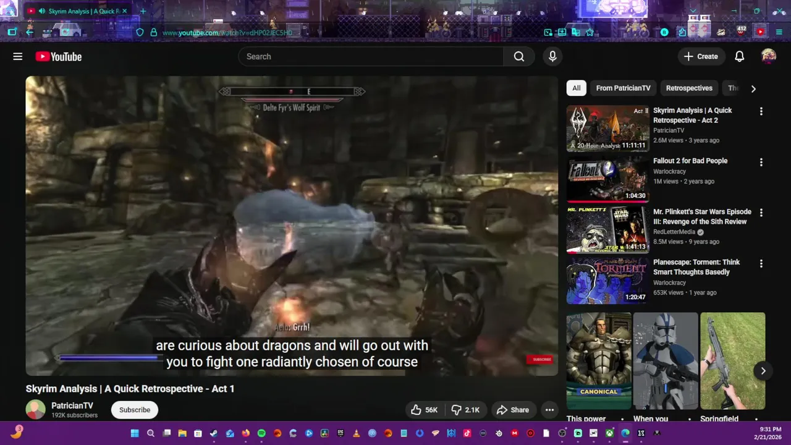Click the shield tracking protection icon

140,32
